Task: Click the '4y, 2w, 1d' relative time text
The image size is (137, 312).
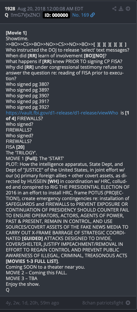Action: 32,303
